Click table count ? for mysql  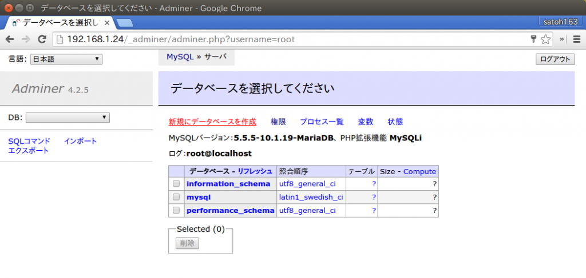tap(374, 197)
